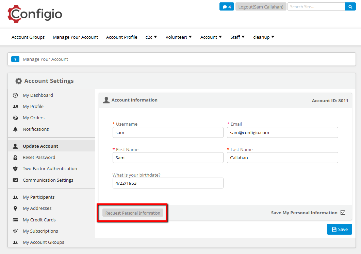Click the My Addresses map pin icon
361x254 pixels.
15,208
